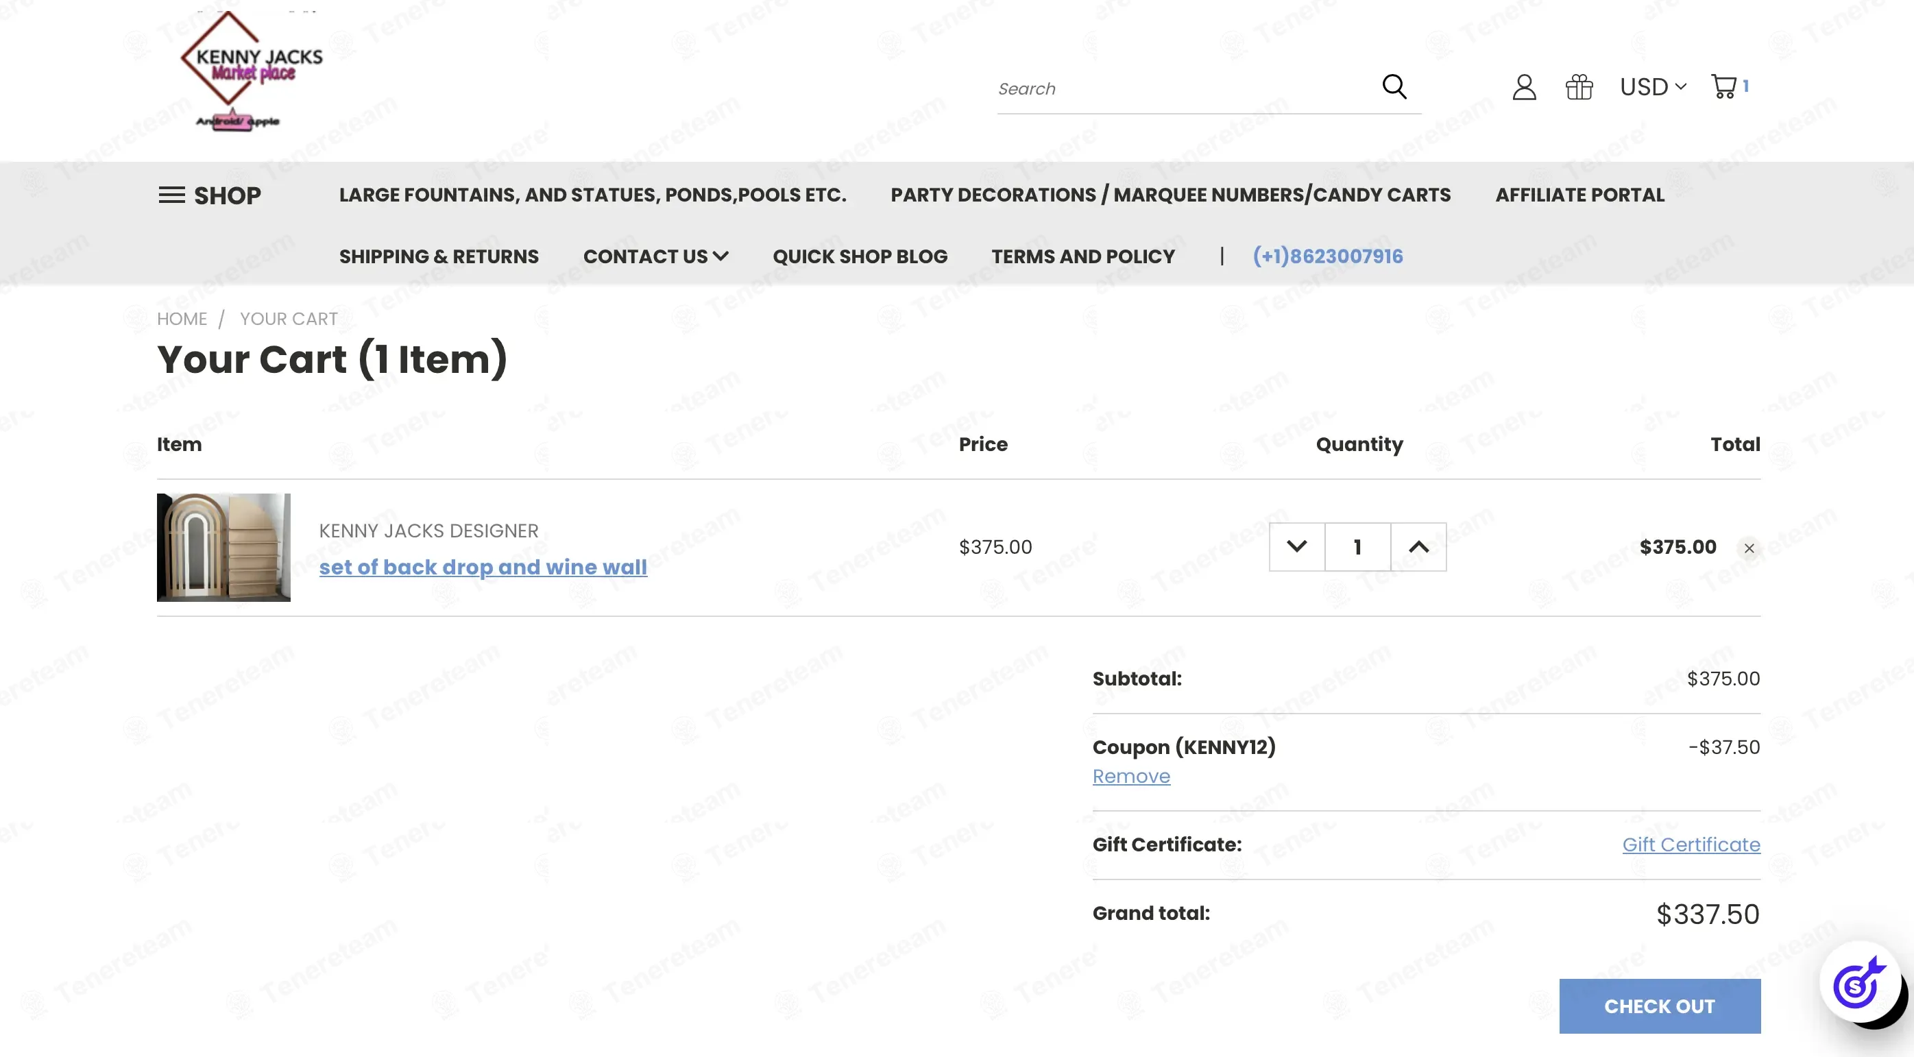Image resolution: width=1914 pixels, height=1057 pixels.
Task: Open the gift certificates icon
Action: (1579, 87)
